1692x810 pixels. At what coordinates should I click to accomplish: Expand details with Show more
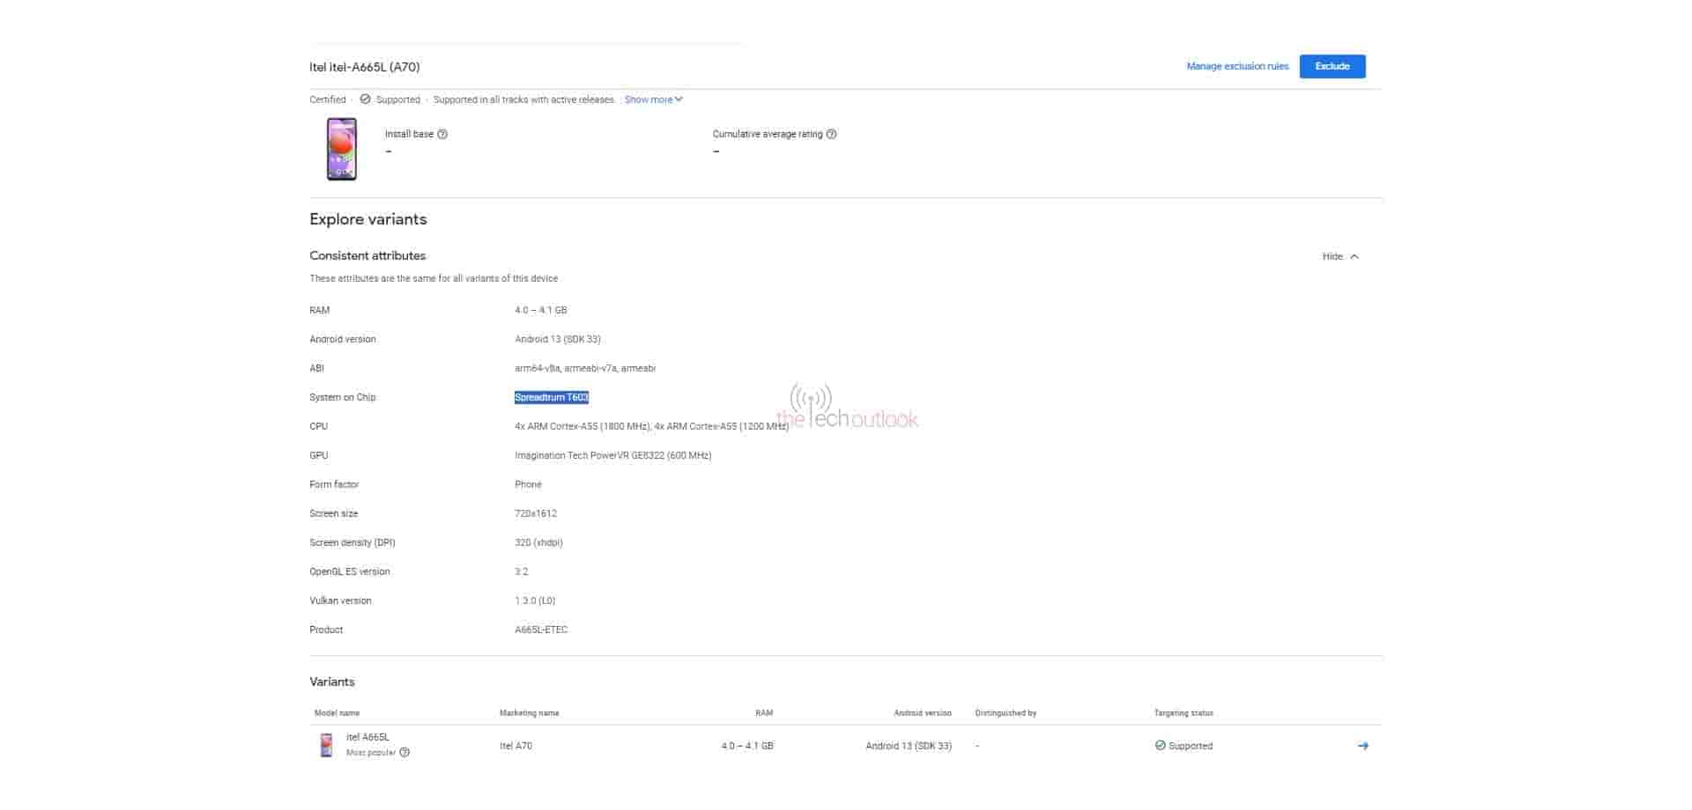[653, 99]
